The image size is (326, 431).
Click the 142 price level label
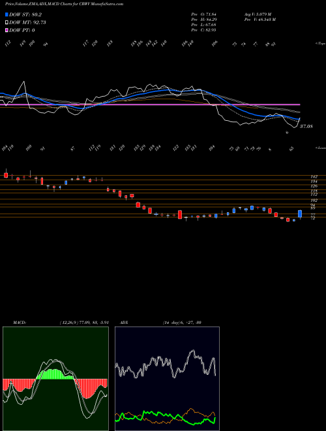pyautogui.click(x=314, y=177)
